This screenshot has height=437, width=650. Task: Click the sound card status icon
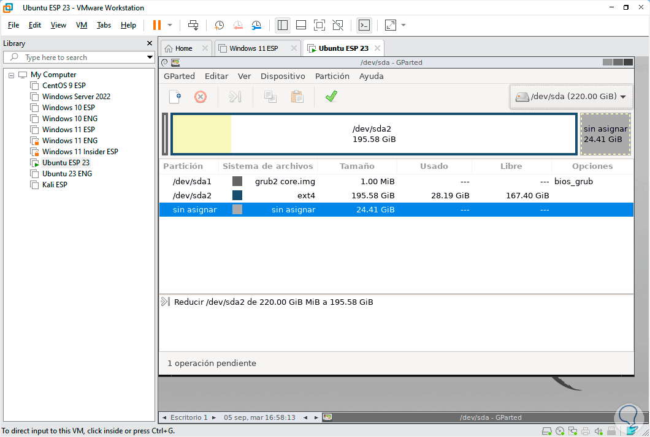[x=598, y=431]
